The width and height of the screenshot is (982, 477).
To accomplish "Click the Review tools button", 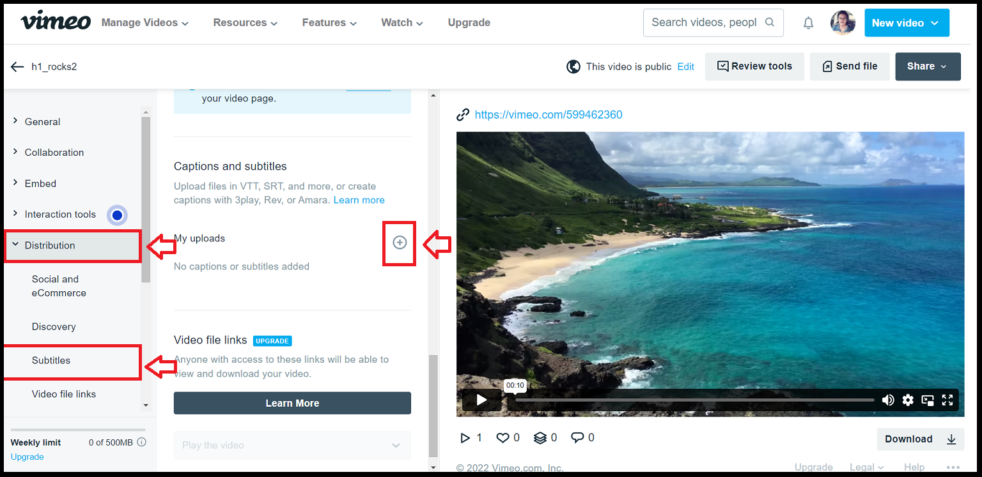I will pos(754,66).
